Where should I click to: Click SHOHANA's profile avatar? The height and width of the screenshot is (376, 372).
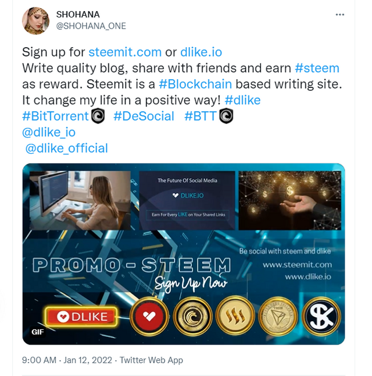[35, 20]
